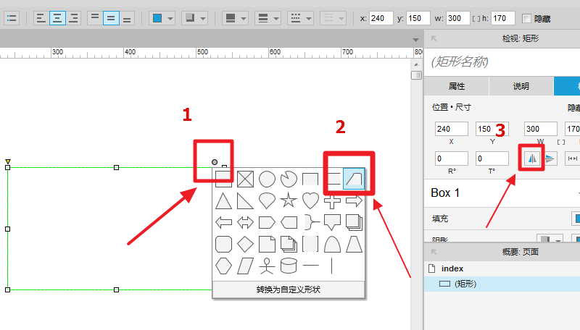
Task: Pick the hexagon shape
Action: click(223, 266)
